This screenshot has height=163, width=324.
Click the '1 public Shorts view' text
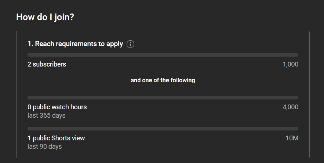[x=56, y=138]
